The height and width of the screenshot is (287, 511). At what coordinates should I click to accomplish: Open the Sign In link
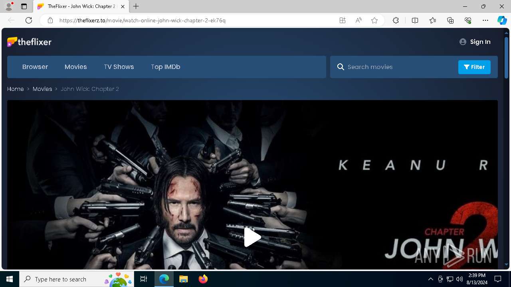[x=475, y=42]
